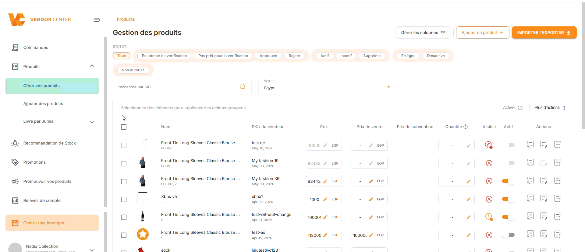Click into the recherche par SID field

[x=177, y=87]
